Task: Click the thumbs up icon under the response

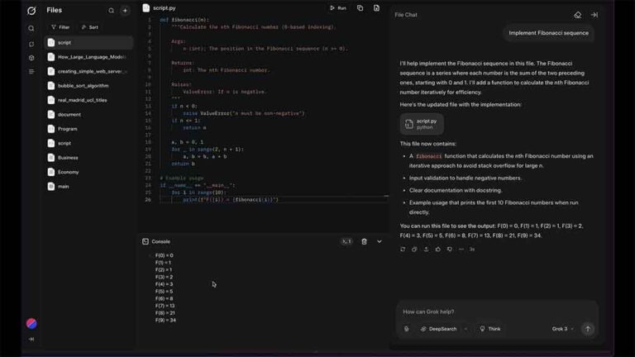Action: (438, 249)
